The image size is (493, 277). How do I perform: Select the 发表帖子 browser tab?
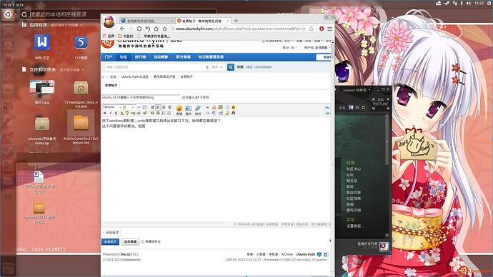[x=203, y=21]
